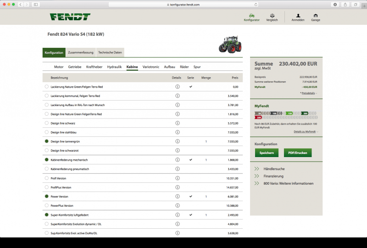
Task: Open info for Design line Nature Green FelgenTerra Red
Action: (178, 114)
